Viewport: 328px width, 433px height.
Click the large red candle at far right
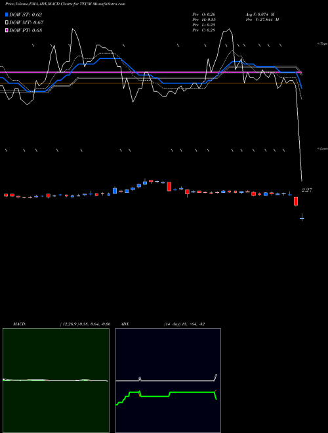[x=296, y=201]
